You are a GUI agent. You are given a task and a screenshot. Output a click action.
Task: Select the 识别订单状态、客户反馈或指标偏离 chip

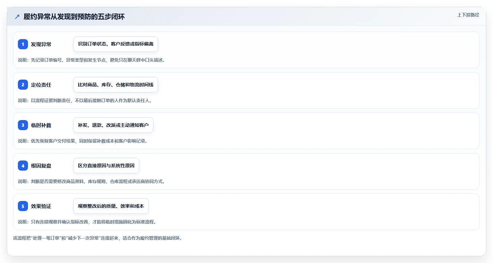[x=116, y=44]
